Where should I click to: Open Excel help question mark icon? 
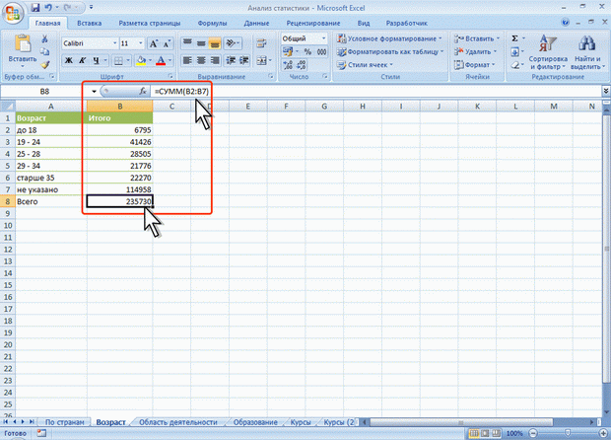[565, 23]
